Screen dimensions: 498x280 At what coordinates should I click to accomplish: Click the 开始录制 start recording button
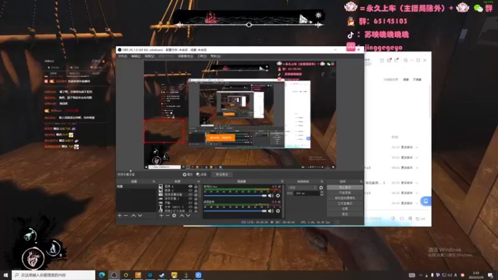coord(345,193)
